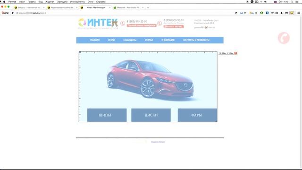Click the email address in the site header
This screenshot has width=302, height=170.
[204, 27]
